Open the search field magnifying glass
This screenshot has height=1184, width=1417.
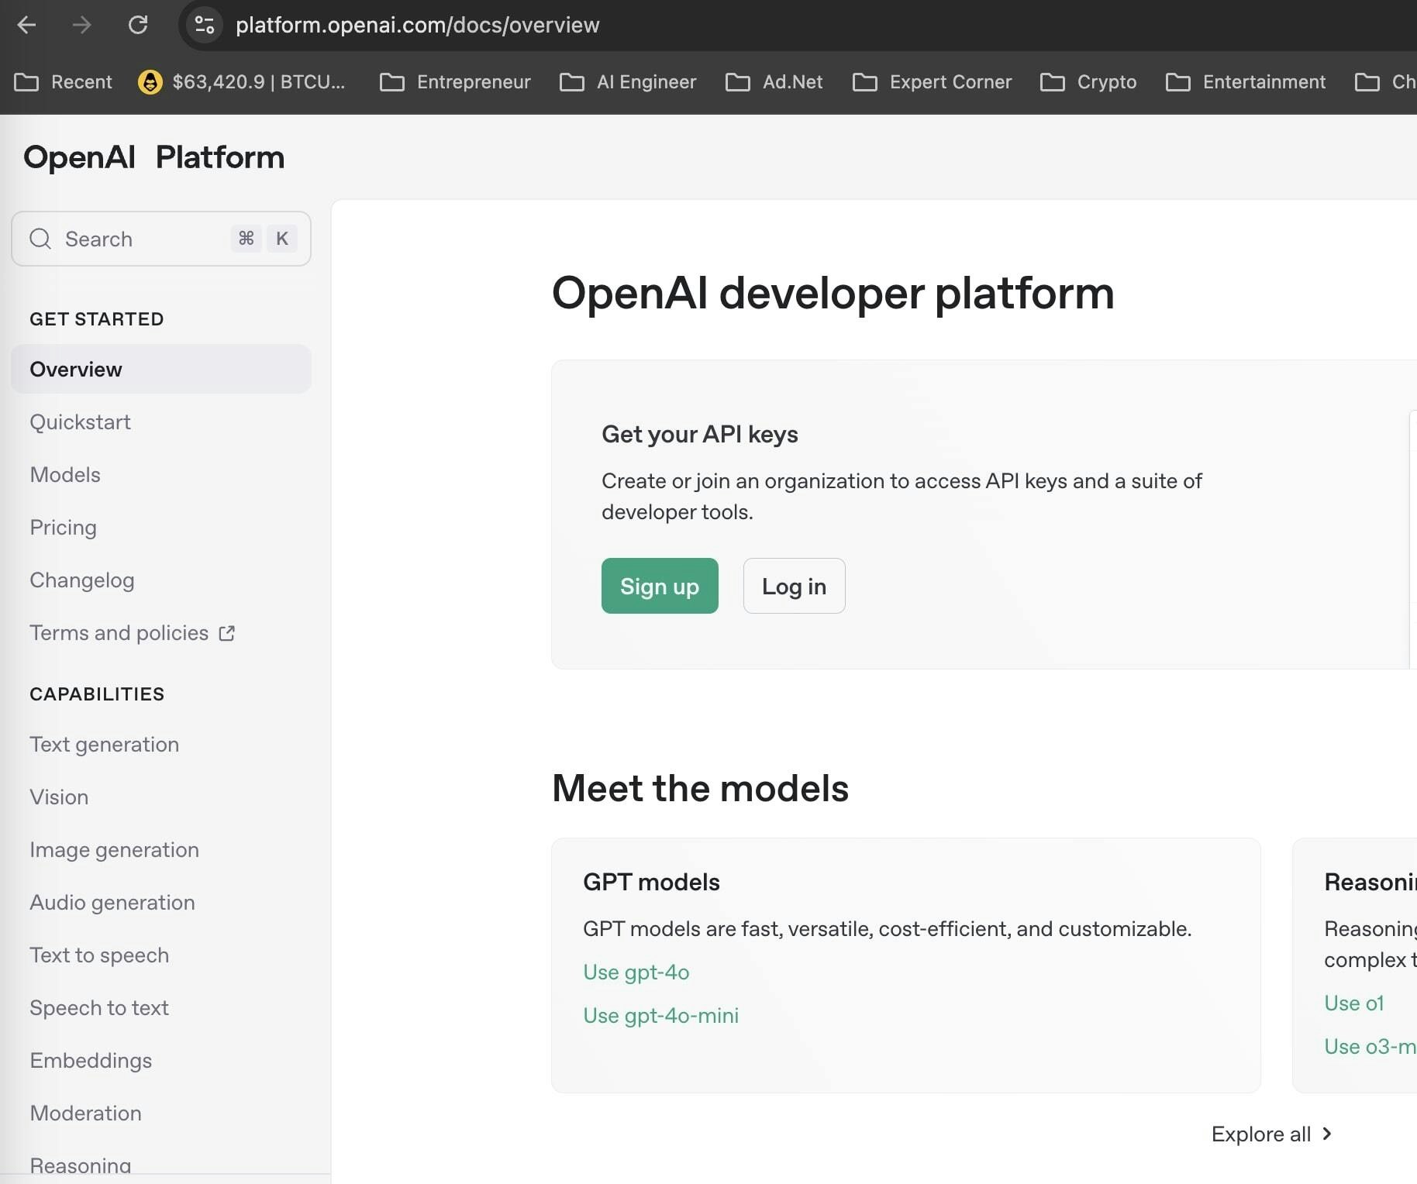point(40,239)
